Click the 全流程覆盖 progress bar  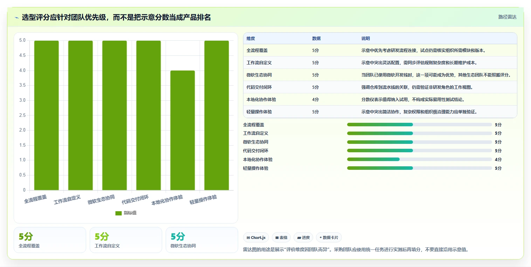click(x=420, y=125)
